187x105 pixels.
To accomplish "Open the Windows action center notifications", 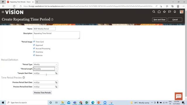I will pyautogui.click(x=183, y=103).
